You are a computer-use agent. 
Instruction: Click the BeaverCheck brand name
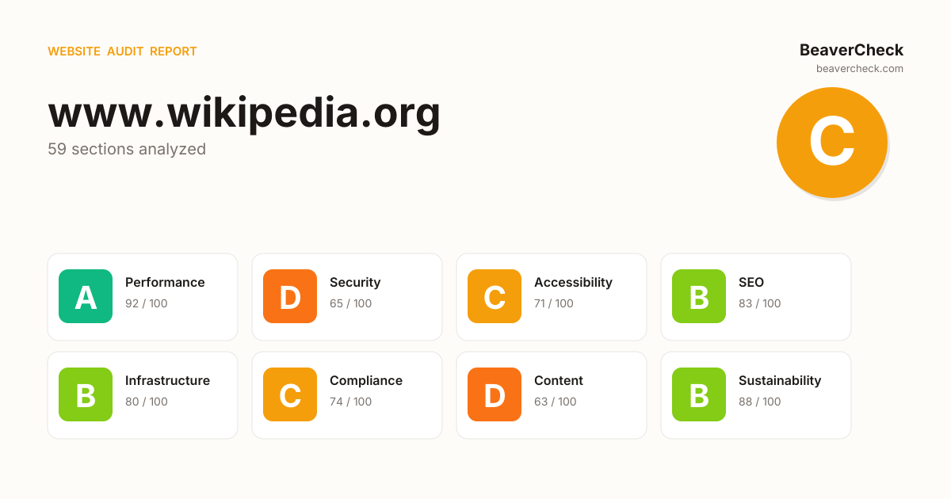click(851, 50)
